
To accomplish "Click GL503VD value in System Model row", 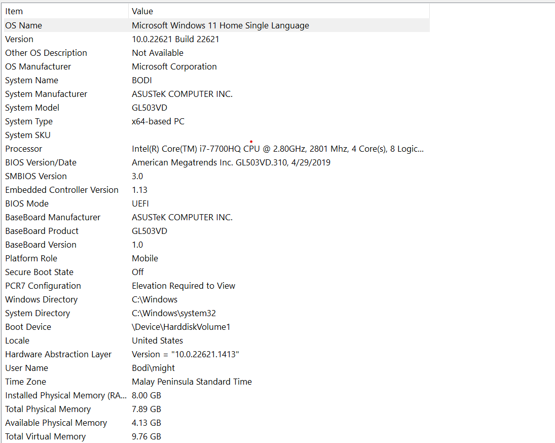I will point(150,108).
